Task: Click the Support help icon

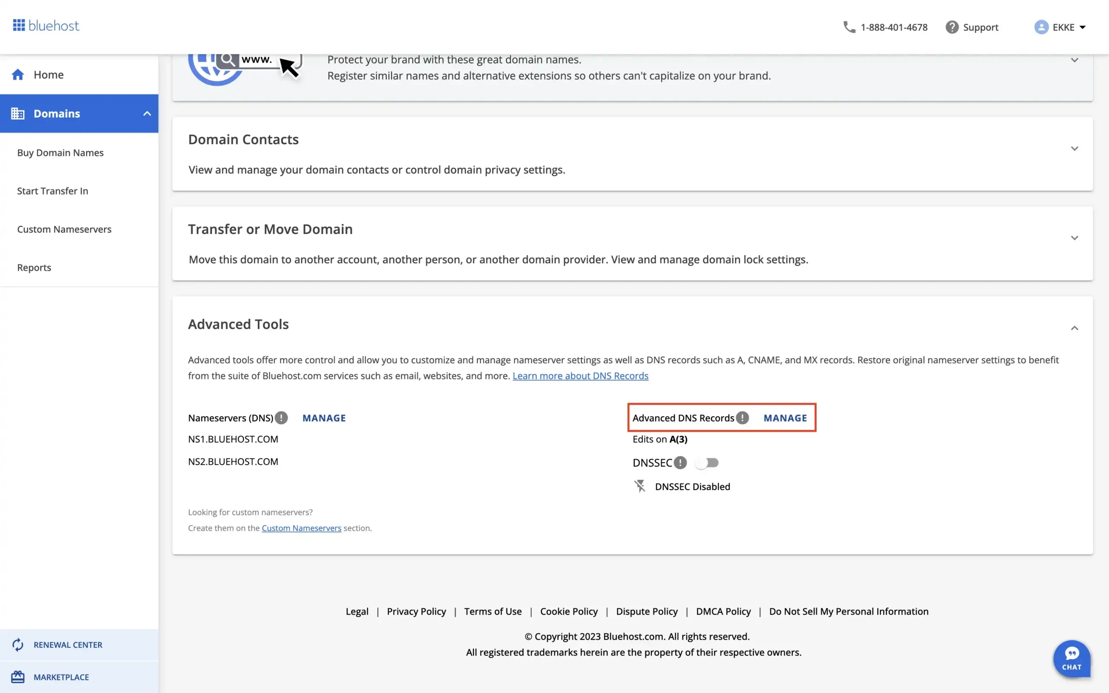Action: (952, 27)
